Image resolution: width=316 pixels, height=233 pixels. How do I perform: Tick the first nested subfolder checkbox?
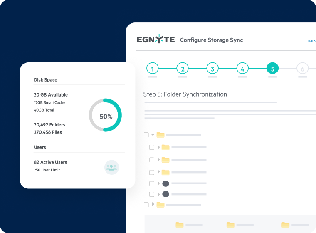pos(152,147)
